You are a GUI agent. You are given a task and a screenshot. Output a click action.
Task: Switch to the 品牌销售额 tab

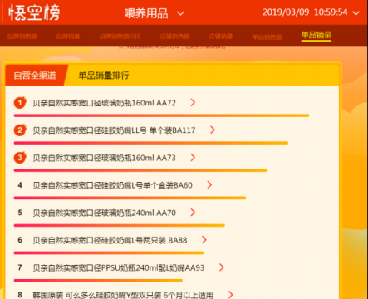click(x=22, y=37)
